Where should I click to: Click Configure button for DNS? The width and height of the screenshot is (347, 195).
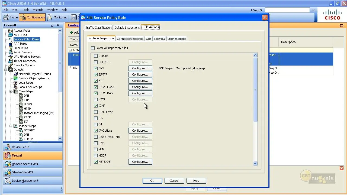point(140,68)
